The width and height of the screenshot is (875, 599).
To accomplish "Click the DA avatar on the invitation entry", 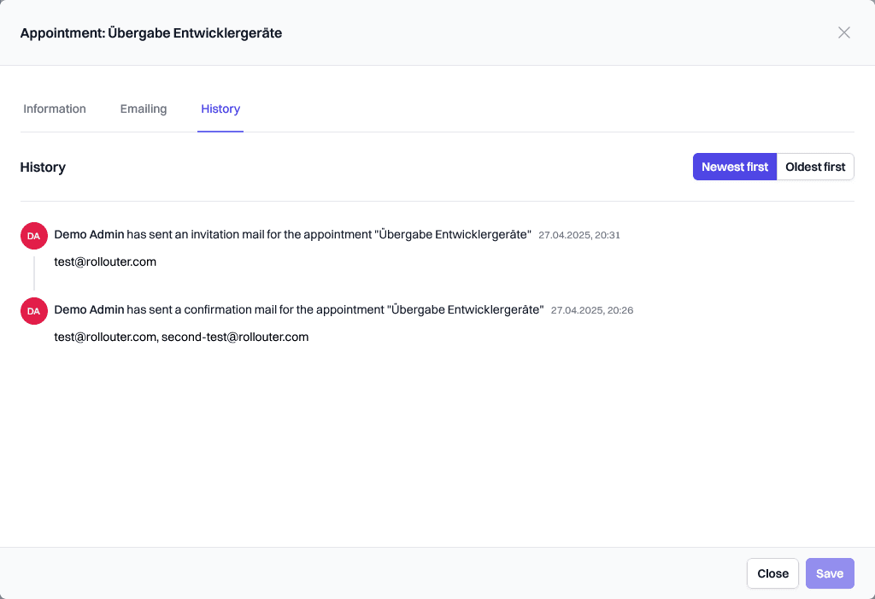I will pos(33,236).
